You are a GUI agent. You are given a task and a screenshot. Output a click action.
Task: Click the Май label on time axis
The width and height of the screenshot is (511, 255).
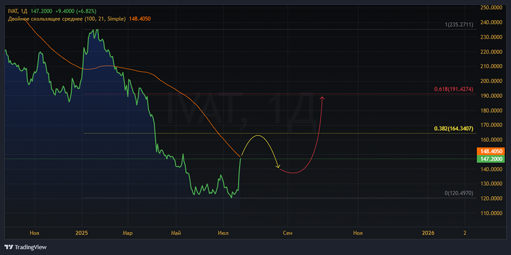(176, 233)
